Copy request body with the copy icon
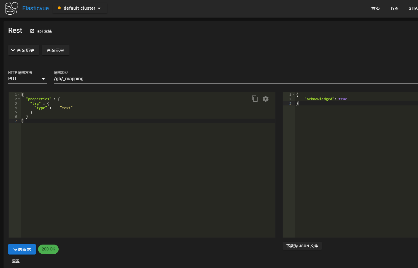Viewport: 418px width, 268px height. click(255, 99)
